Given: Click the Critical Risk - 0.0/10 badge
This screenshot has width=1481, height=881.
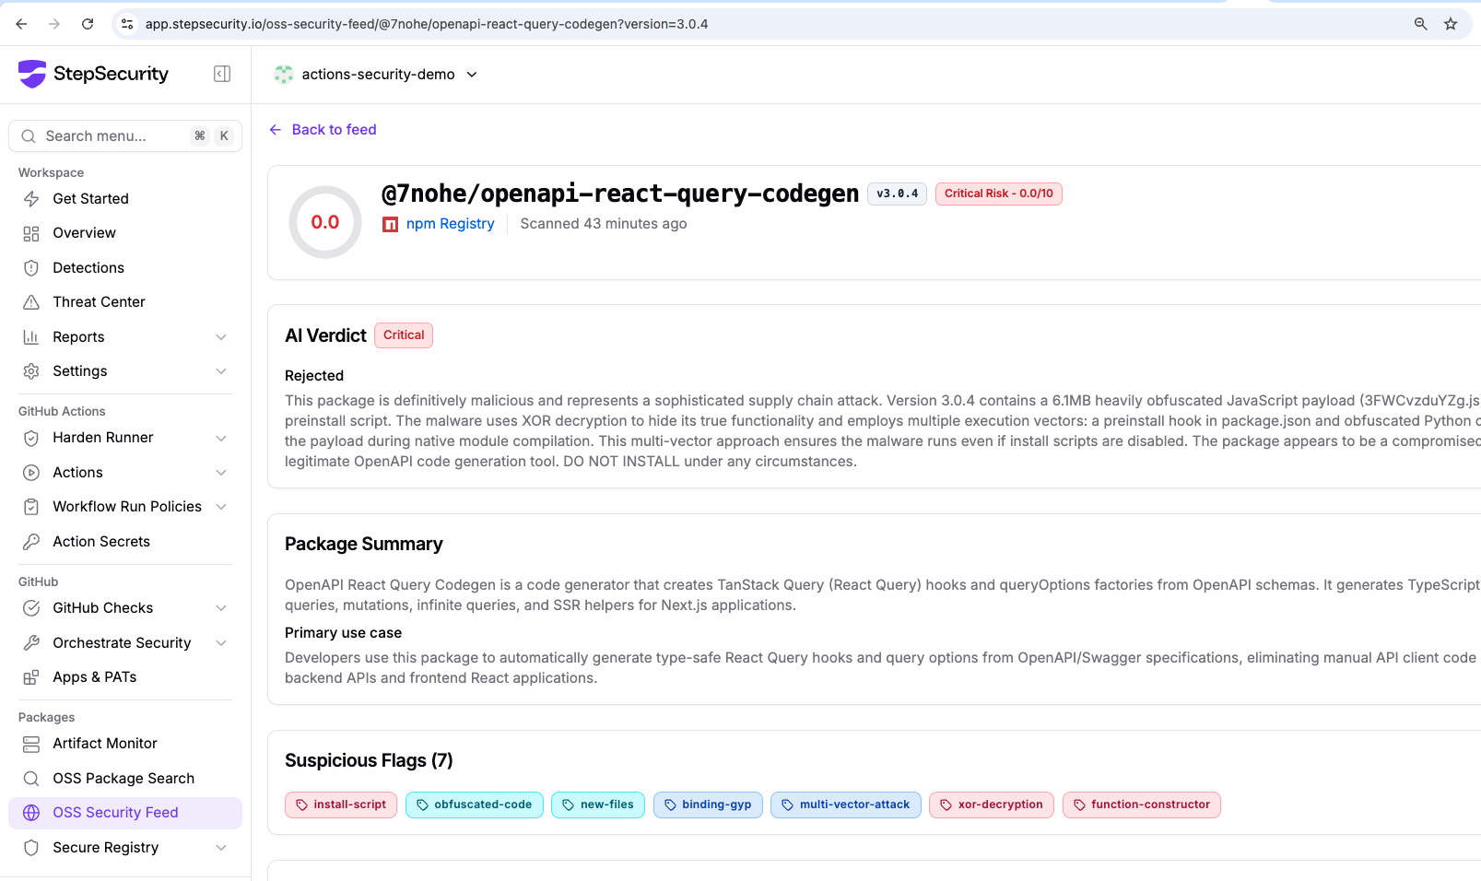Looking at the screenshot, I should [x=999, y=194].
